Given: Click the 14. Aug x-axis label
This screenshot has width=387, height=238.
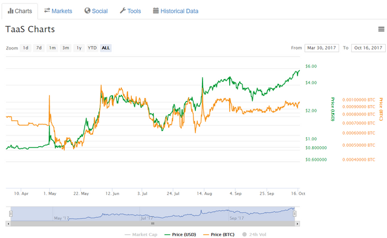Looking at the screenshot, I should coord(204,194).
